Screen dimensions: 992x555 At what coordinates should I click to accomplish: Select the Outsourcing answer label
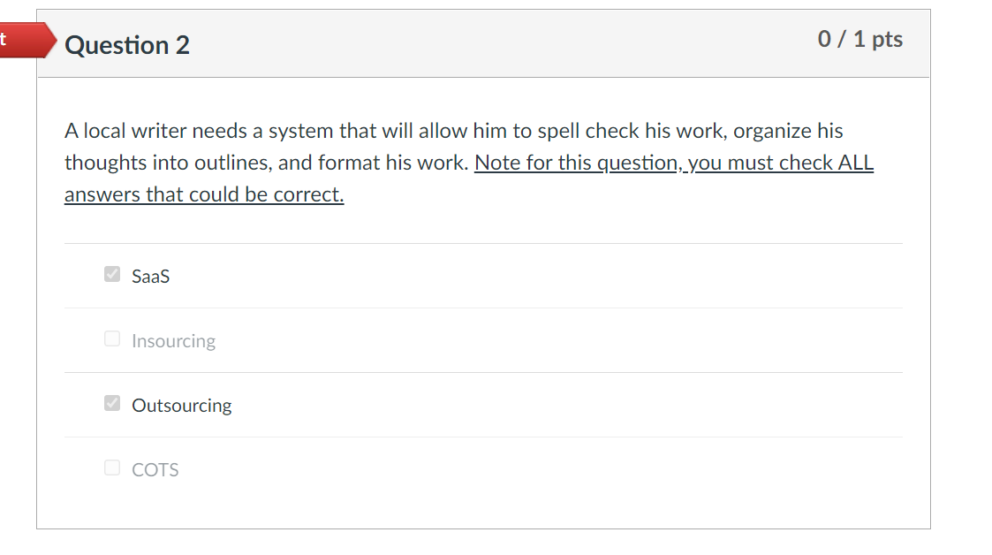[x=181, y=405]
